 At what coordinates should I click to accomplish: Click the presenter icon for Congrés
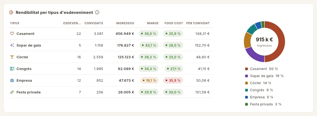point(12,69)
